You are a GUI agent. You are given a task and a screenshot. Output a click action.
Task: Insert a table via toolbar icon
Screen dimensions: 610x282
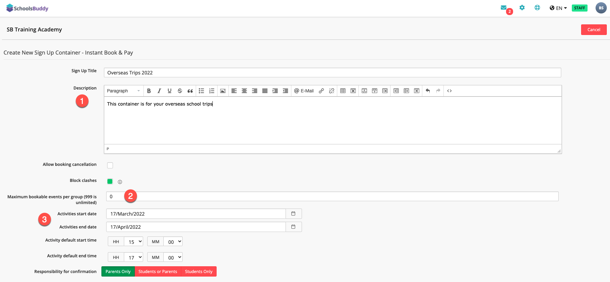[x=343, y=91]
